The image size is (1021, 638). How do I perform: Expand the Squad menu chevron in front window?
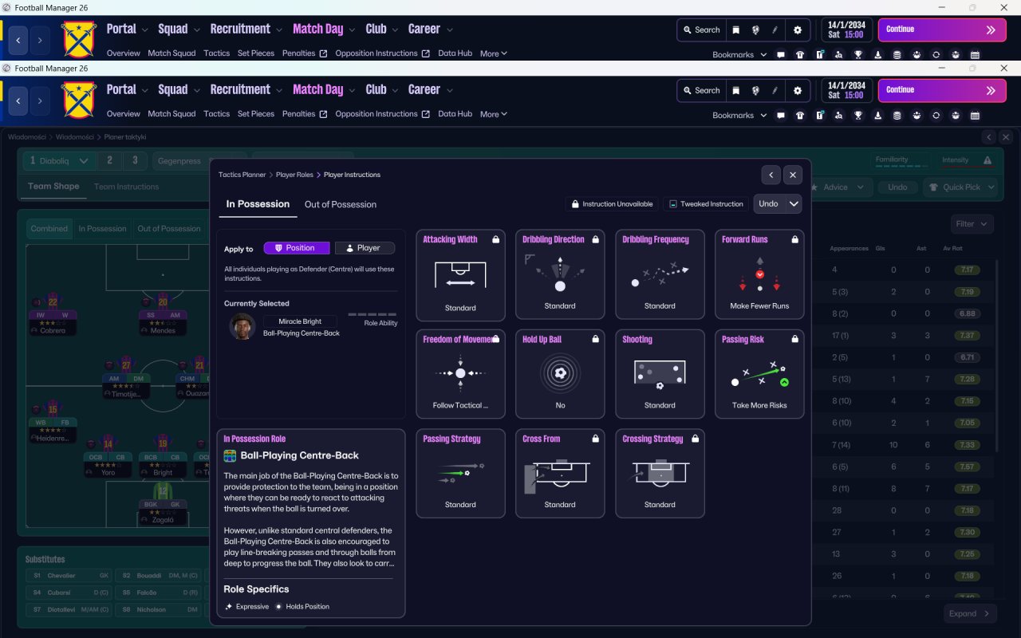coord(196,90)
